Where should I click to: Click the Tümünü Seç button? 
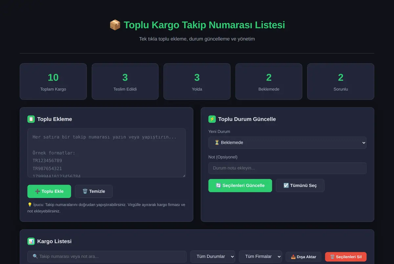300,185
